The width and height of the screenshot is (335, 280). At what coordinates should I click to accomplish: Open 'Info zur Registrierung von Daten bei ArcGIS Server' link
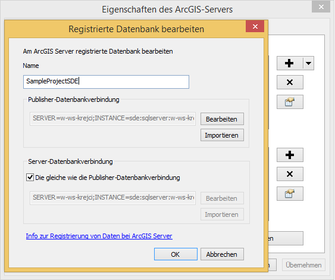pyautogui.click(x=99, y=236)
